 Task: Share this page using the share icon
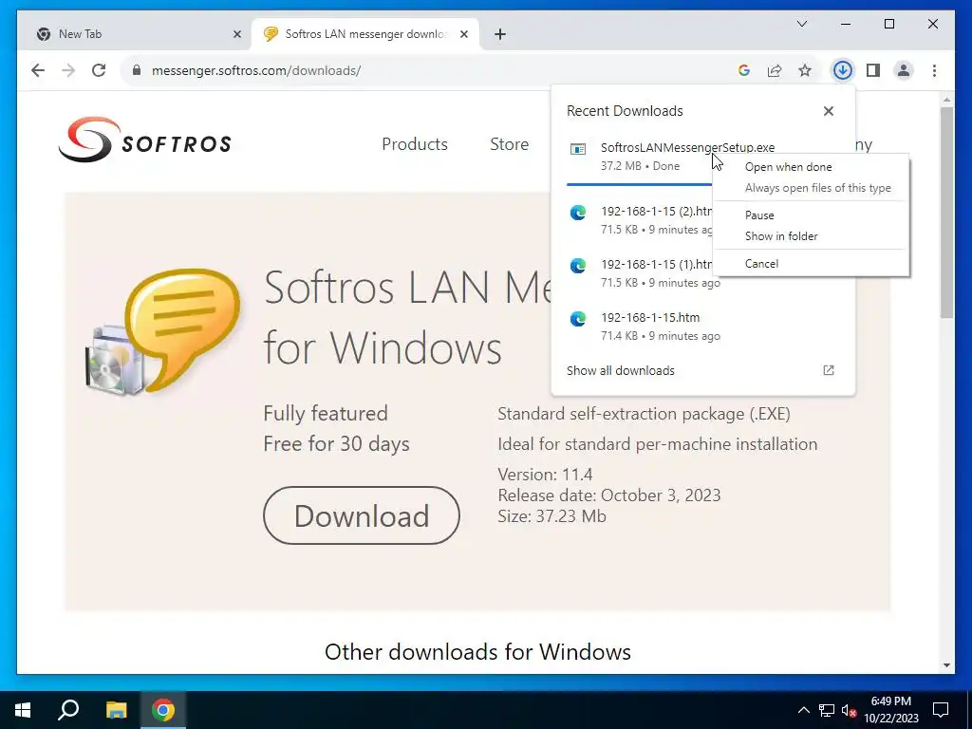click(x=775, y=70)
